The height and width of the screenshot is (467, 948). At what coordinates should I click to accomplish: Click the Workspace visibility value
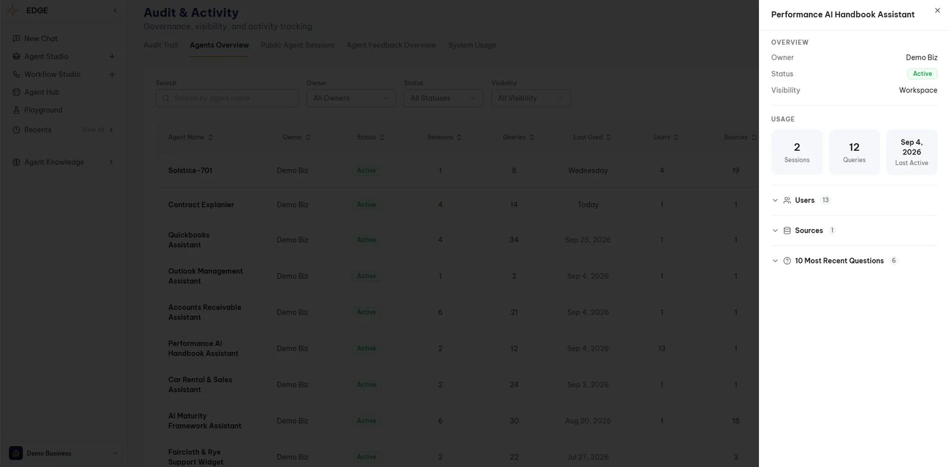point(918,91)
